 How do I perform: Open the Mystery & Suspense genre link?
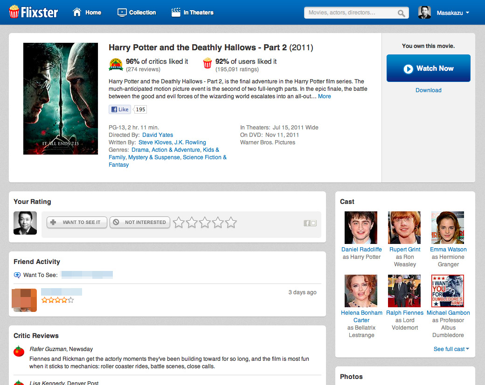pyautogui.click(x=154, y=157)
